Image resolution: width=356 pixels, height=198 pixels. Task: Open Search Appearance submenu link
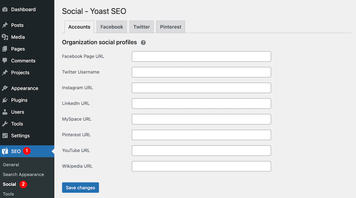[23, 174]
